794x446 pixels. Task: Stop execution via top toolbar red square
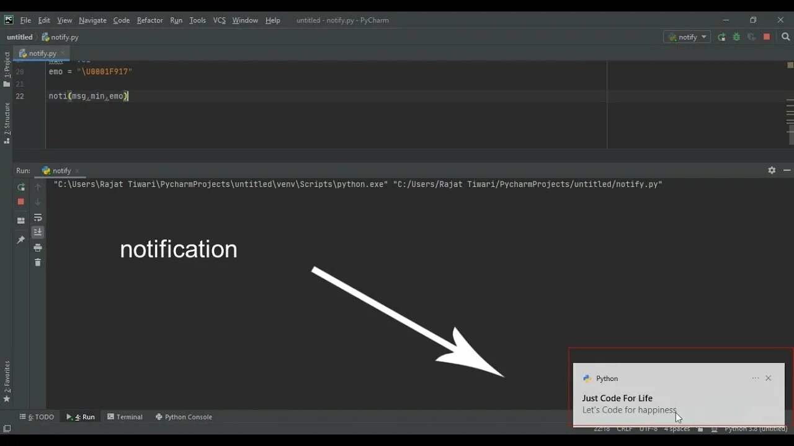767,37
